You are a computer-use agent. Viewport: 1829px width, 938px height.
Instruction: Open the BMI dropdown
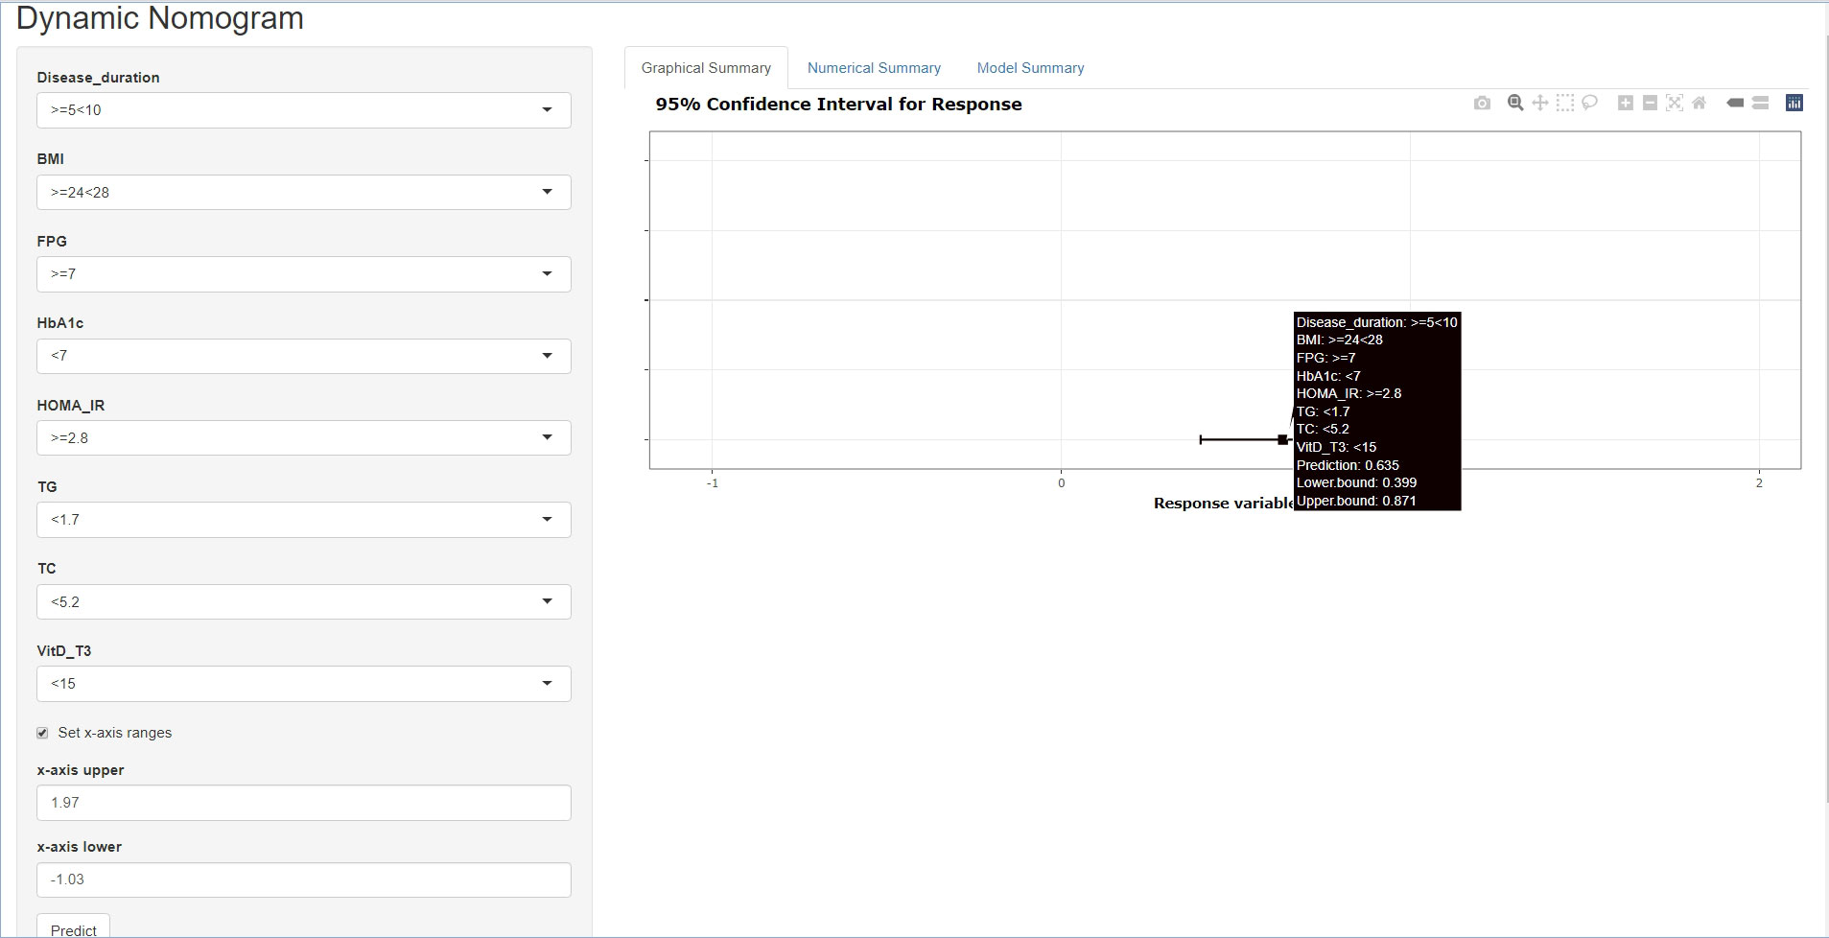[x=304, y=192]
